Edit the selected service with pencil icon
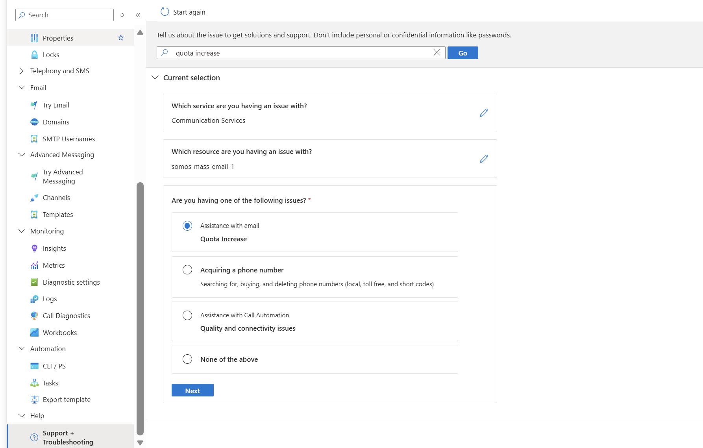This screenshot has width=703, height=448. pos(484,113)
